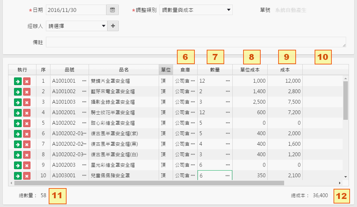Image resolution: width=357 pixels, height=207 pixels.
Task: Click the 執行 column header
Action: pos(22,70)
